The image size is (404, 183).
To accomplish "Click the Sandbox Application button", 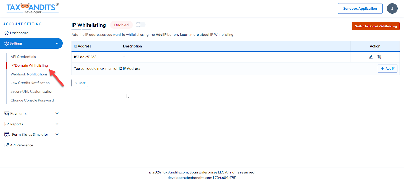I will pyautogui.click(x=360, y=8).
